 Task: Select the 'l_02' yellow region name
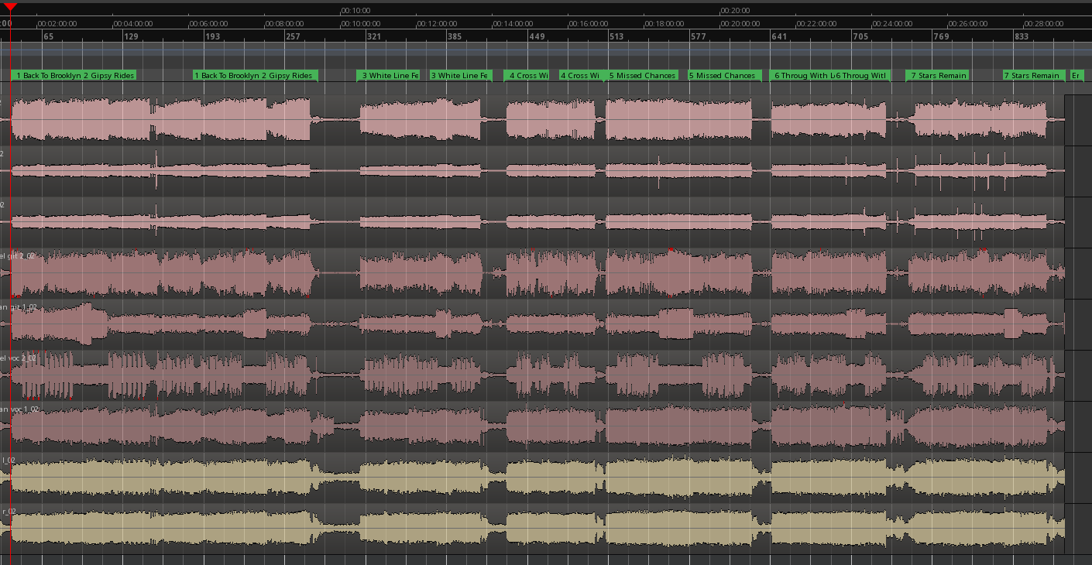coord(9,460)
